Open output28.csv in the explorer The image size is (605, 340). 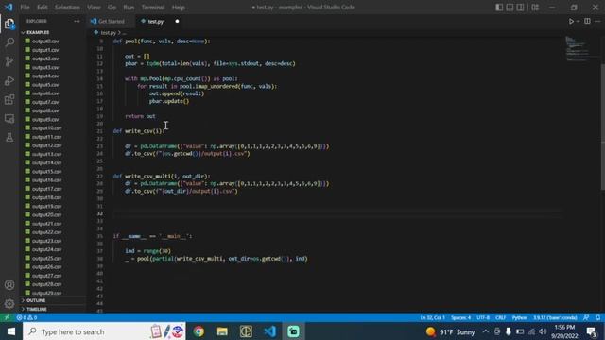pos(46,284)
